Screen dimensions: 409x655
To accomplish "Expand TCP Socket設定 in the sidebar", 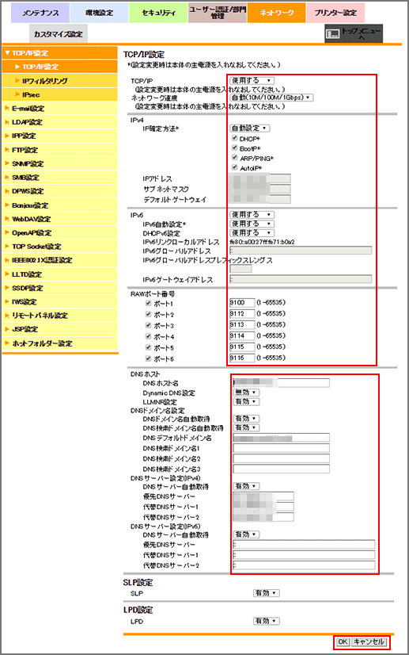I will (x=59, y=247).
